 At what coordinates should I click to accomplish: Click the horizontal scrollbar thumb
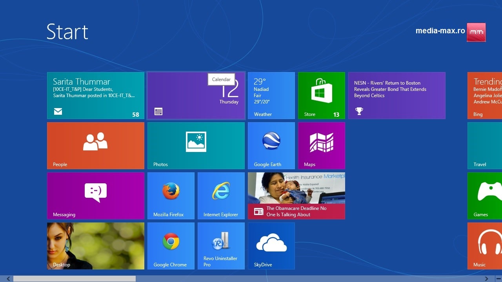point(75,279)
